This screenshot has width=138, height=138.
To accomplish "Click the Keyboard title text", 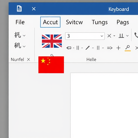I will (119, 9).
